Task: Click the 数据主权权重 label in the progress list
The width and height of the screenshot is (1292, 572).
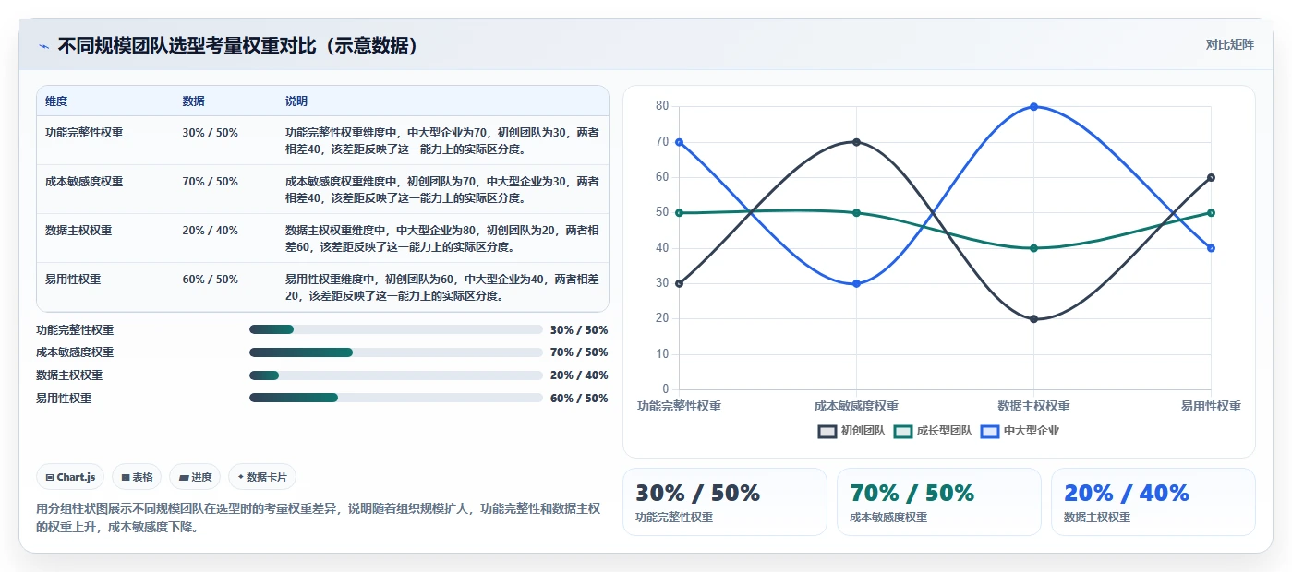Action: [x=69, y=375]
